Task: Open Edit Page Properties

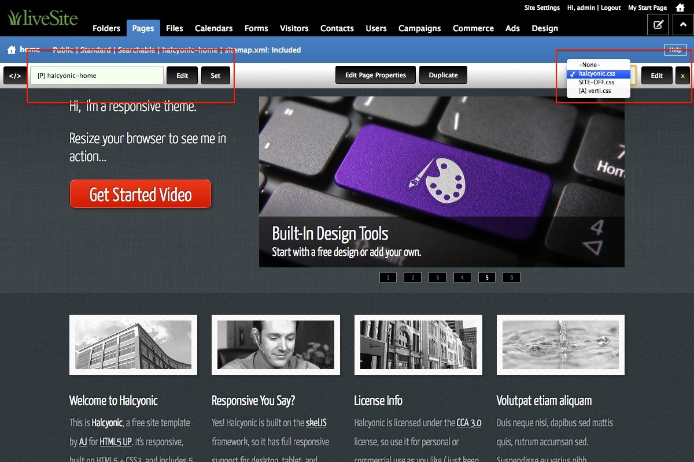Action: (375, 75)
